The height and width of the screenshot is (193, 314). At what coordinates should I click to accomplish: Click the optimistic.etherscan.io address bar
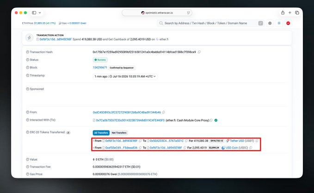point(157,12)
